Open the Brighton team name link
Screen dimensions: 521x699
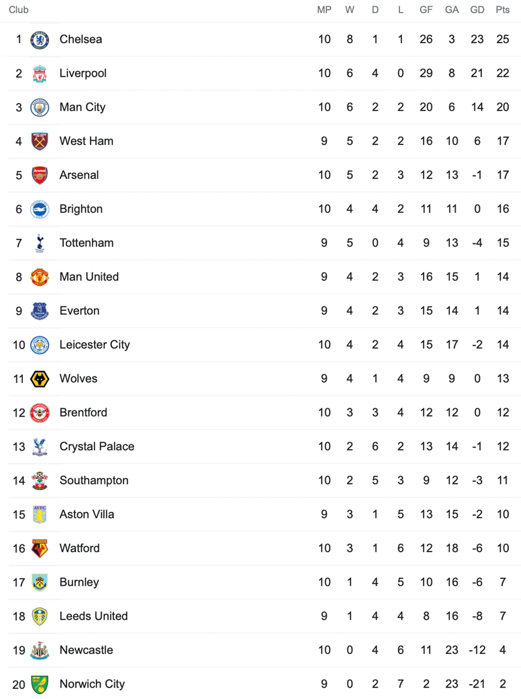pos(81,209)
